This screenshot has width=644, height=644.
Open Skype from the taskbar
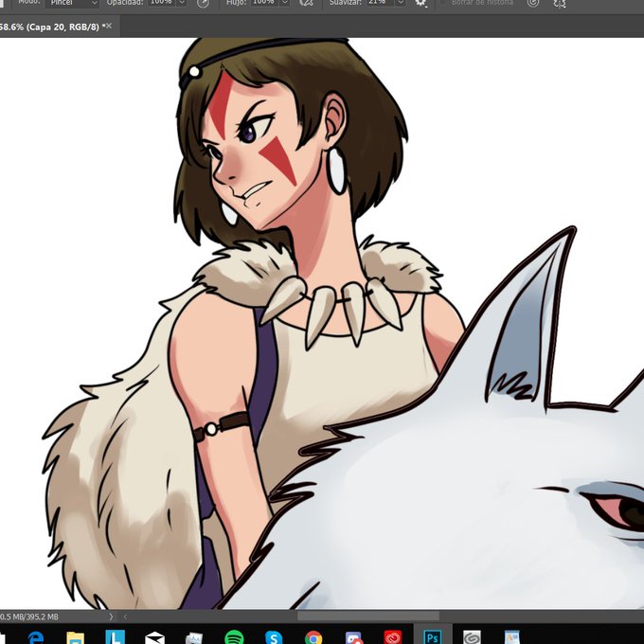pyautogui.click(x=274, y=637)
